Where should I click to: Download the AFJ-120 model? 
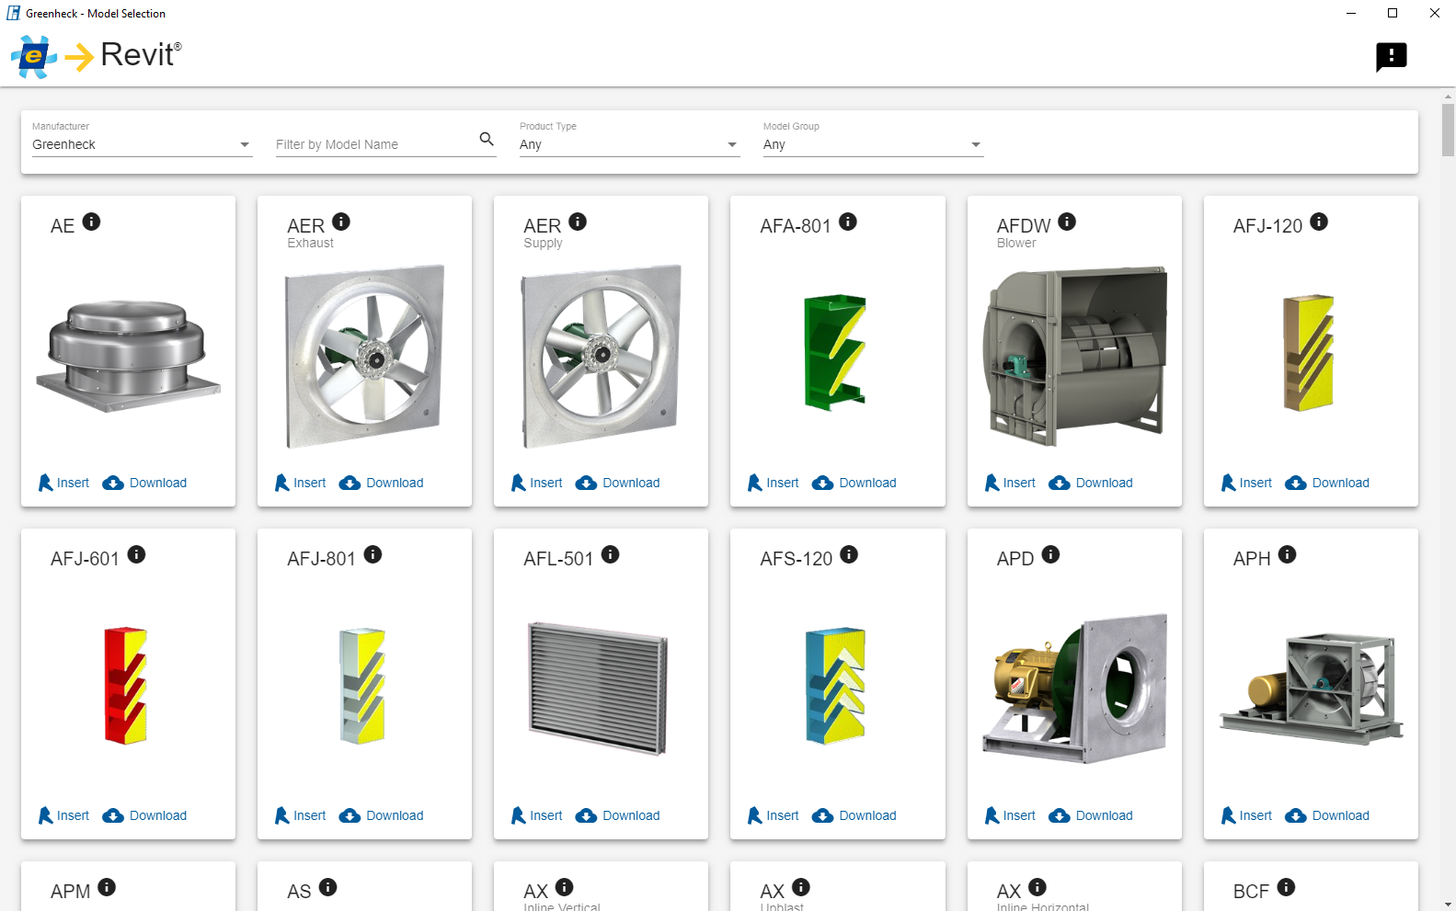click(1327, 483)
